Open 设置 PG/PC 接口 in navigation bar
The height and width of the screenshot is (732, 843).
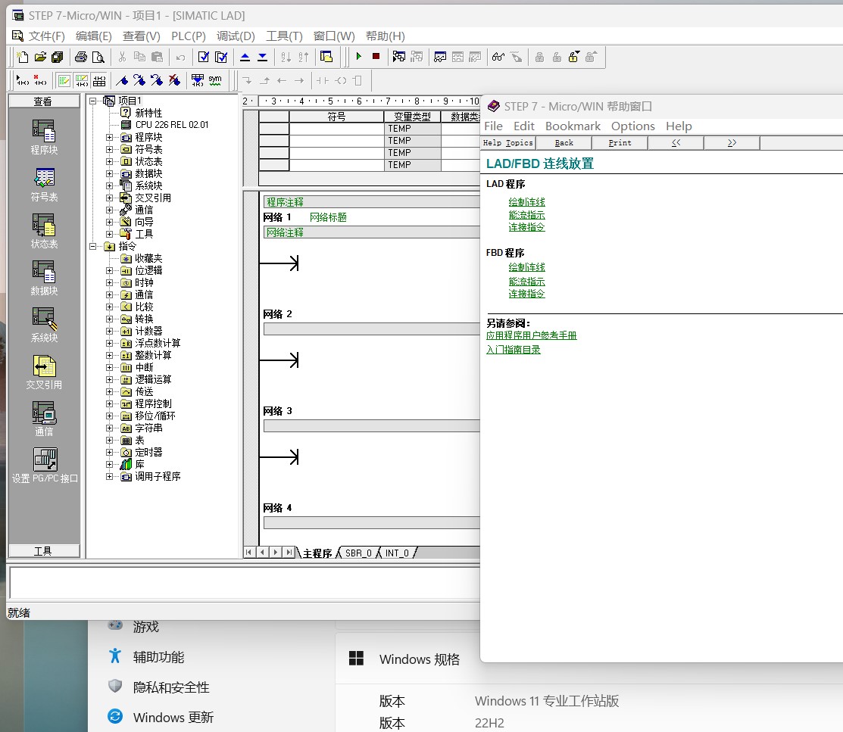click(x=45, y=460)
